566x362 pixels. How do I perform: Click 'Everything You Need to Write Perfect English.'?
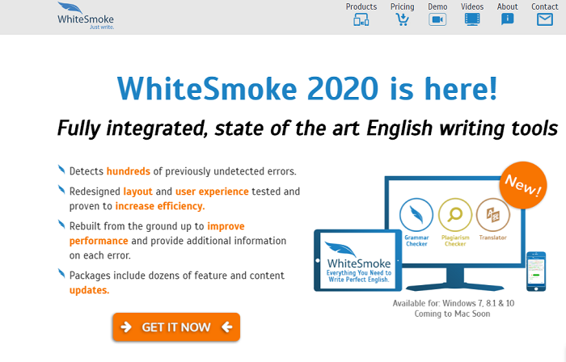359,276
